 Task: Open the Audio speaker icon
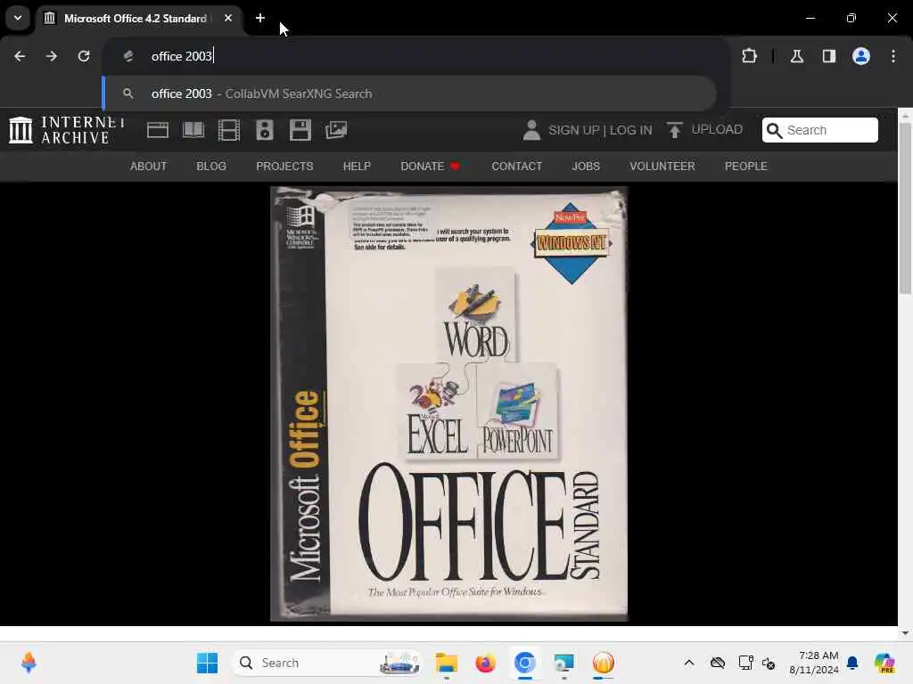pyautogui.click(x=265, y=130)
